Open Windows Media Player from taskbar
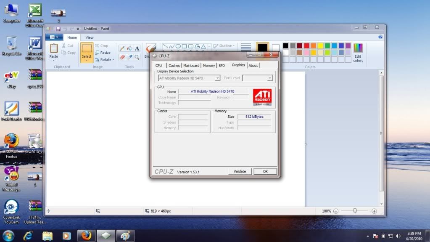Image resolution: width=430 pixels, height=242 pixels. (x=67, y=236)
